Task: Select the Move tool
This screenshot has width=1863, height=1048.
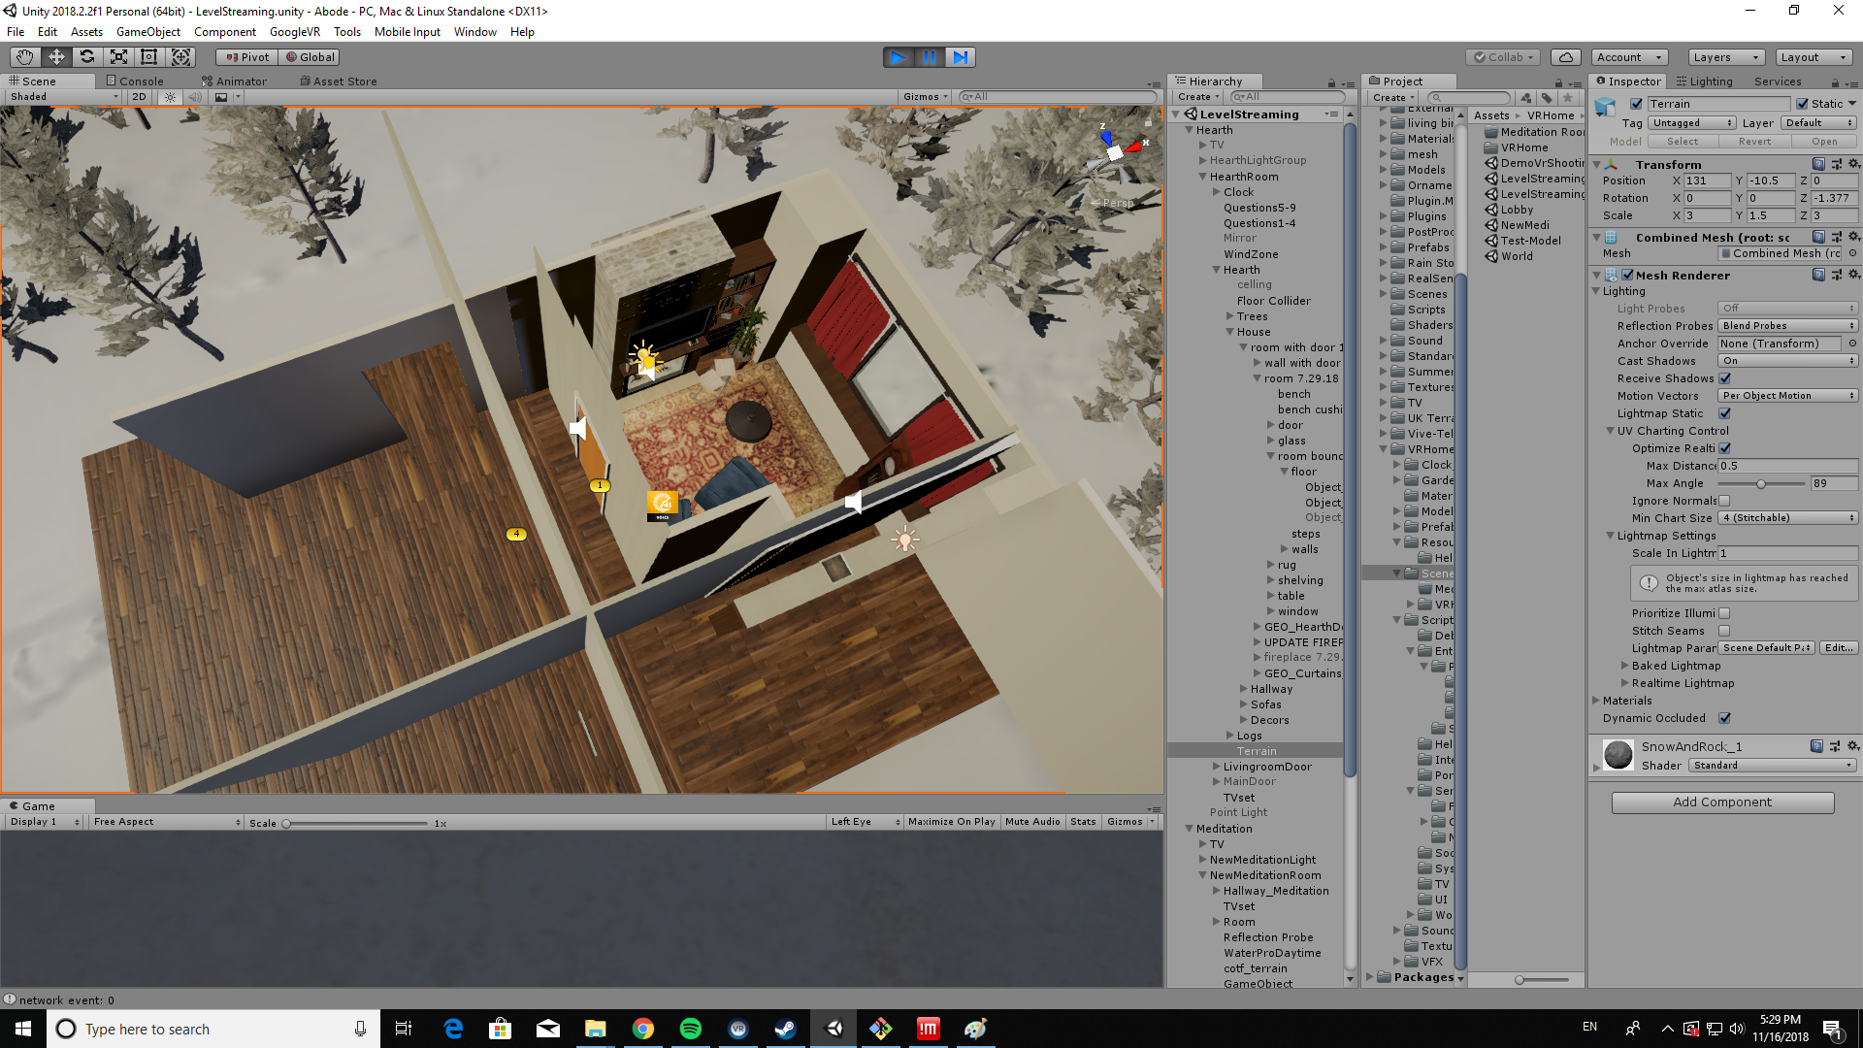Action: [x=56, y=57]
